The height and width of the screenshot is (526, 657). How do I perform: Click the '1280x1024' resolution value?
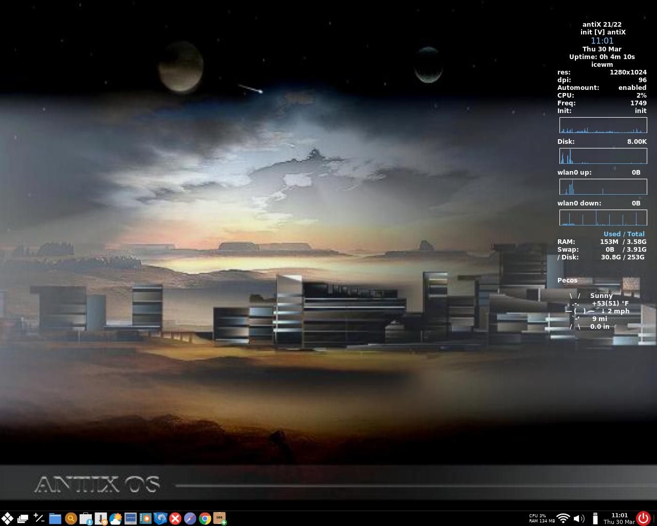(x=628, y=72)
